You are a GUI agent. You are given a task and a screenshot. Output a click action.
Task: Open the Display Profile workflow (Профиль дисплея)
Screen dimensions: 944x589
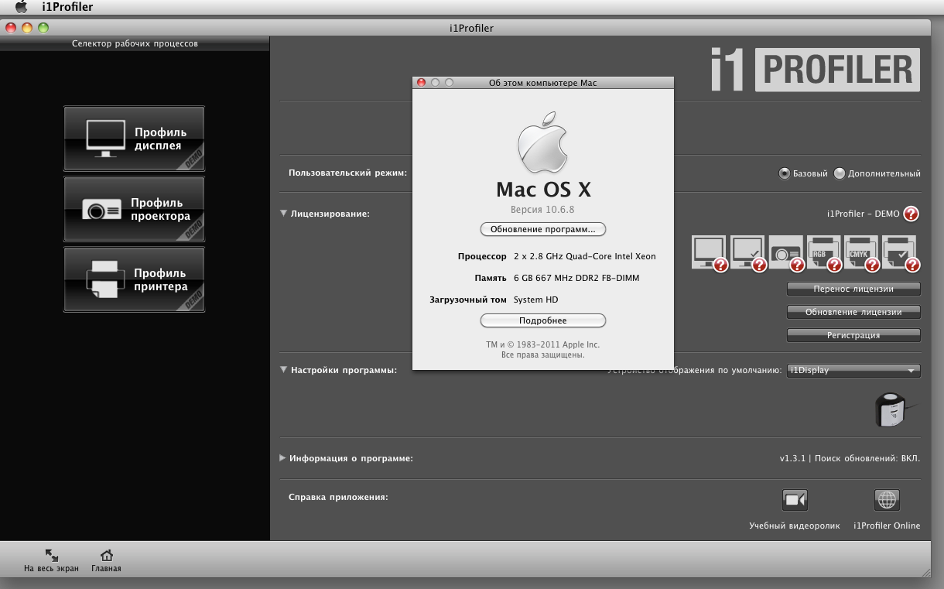click(x=135, y=139)
